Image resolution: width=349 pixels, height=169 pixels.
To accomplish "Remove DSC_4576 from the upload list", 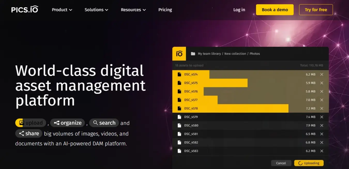I will coord(322,91).
